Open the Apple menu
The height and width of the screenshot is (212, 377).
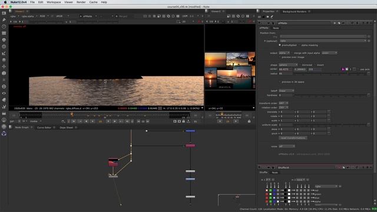5,2
